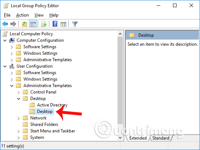Viewport: 200px width, 150px height.
Task: Click the Export List toolbar icon
Action: pyautogui.click(x=44, y=24)
